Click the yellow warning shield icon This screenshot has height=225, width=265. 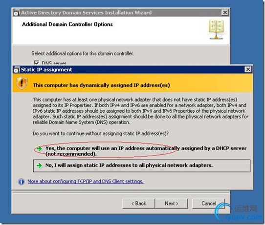[x=22, y=83]
